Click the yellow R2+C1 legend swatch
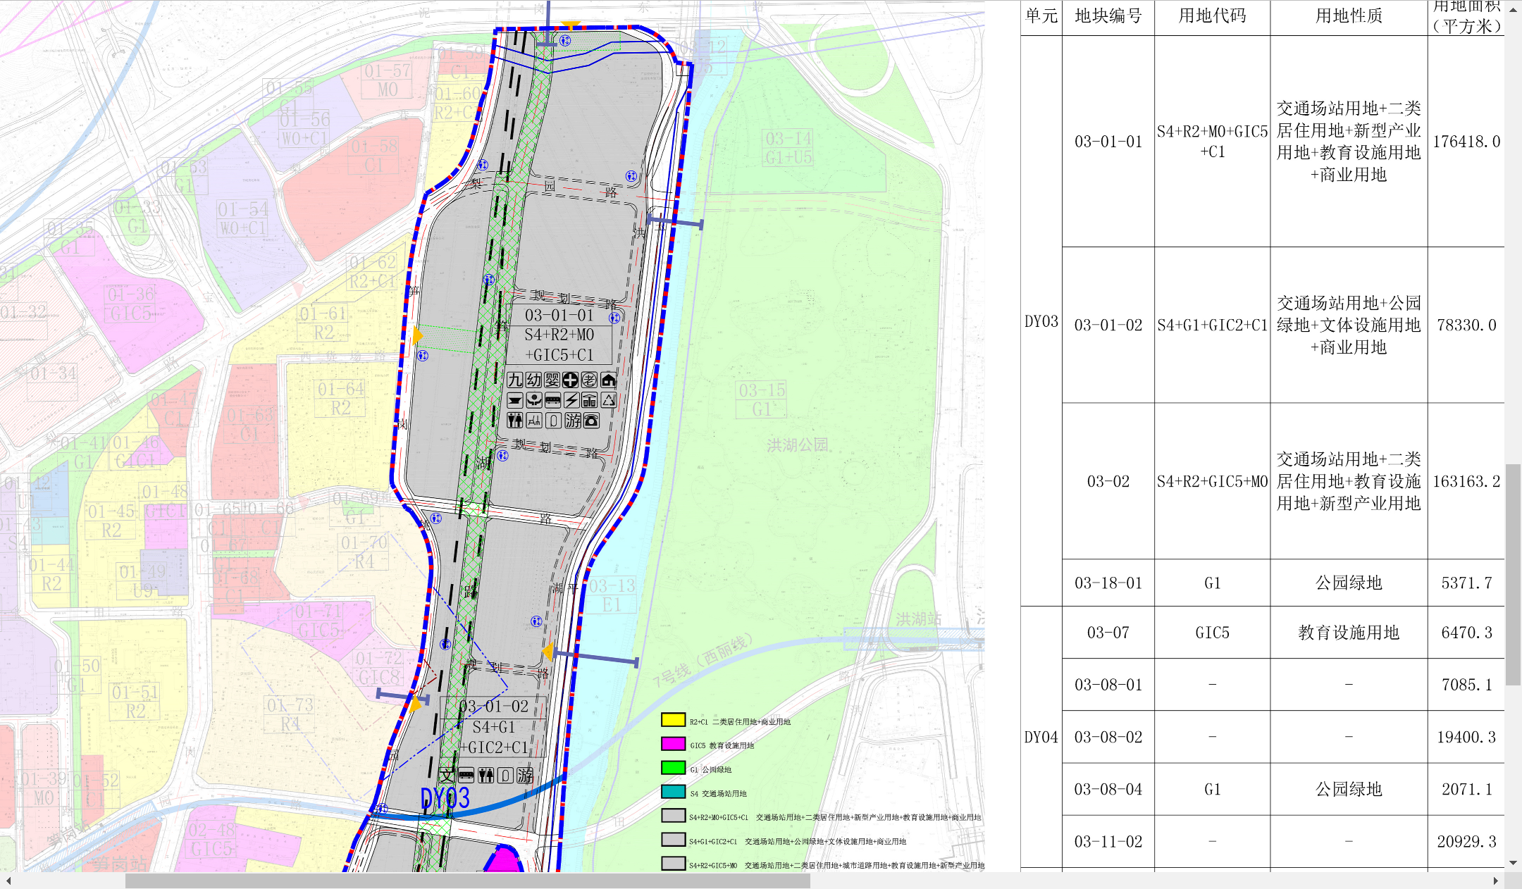Image resolution: width=1522 pixels, height=889 pixels. (x=673, y=720)
